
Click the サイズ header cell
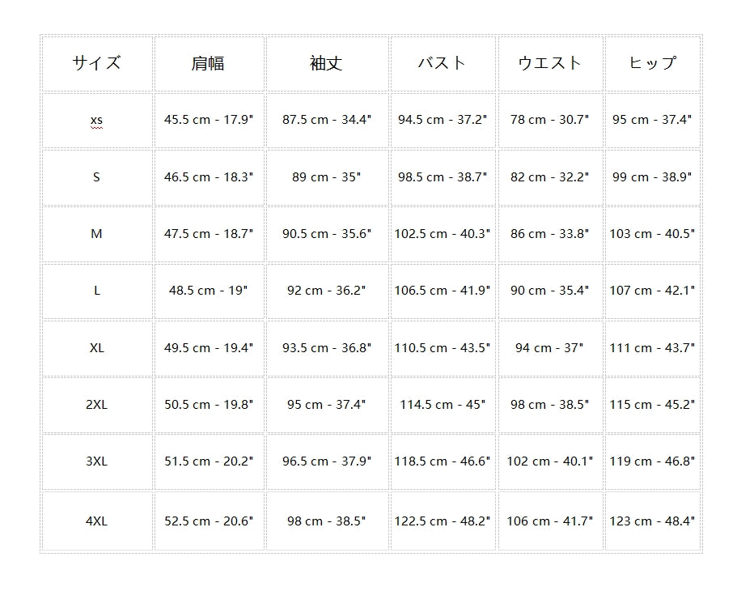(96, 63)
